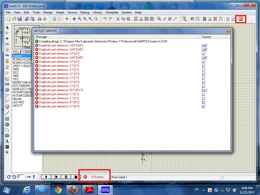Image resolution: width=260 pixels, height=195 pixels.
Task: Pause the simulation
Action: [66, 177]
